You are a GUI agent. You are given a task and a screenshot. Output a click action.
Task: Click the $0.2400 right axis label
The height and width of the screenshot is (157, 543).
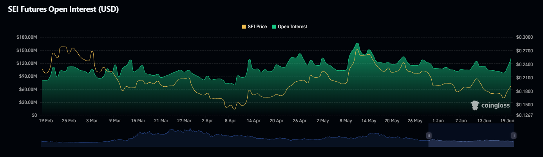point(525,64)
